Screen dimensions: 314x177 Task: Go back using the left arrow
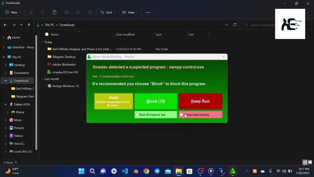coord(5,25)
